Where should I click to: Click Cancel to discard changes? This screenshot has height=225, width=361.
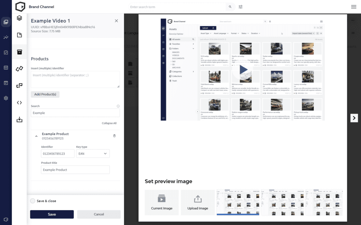99,214
